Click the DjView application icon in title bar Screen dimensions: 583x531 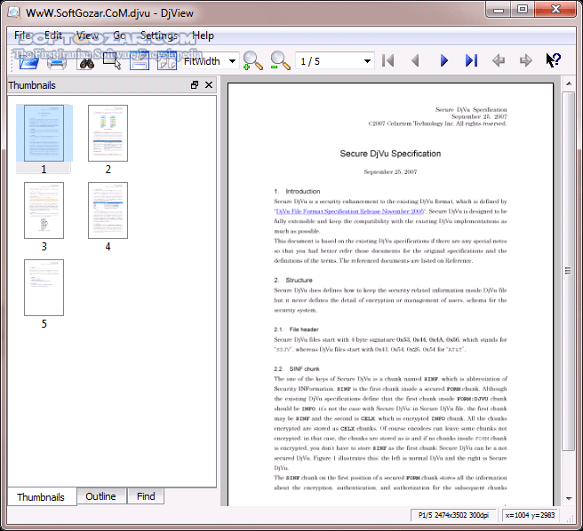[14, 12]
